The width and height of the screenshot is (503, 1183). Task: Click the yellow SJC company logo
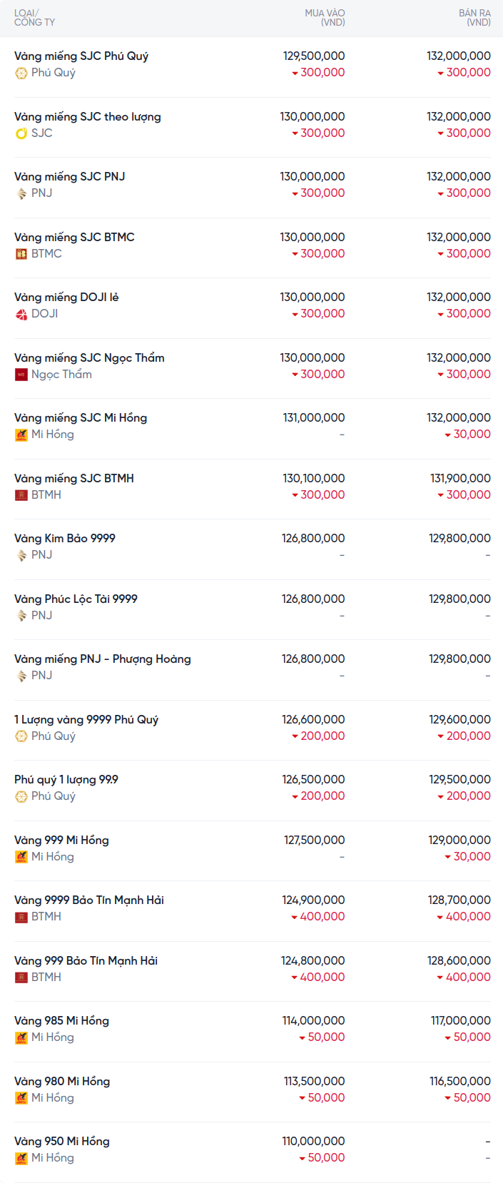[21, 133]
